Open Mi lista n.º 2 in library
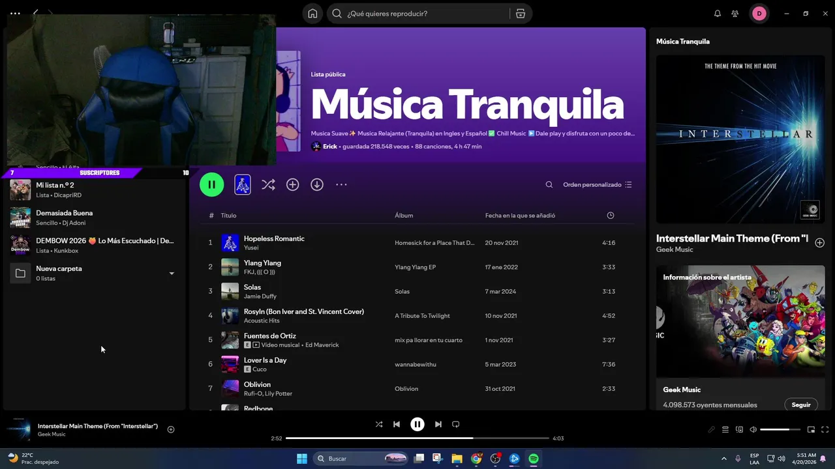 [x=95, y=190]
